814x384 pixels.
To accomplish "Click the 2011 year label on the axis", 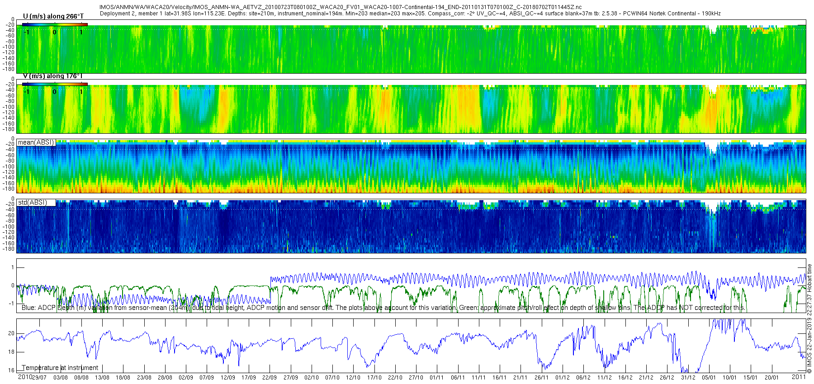I will [799, 376].
